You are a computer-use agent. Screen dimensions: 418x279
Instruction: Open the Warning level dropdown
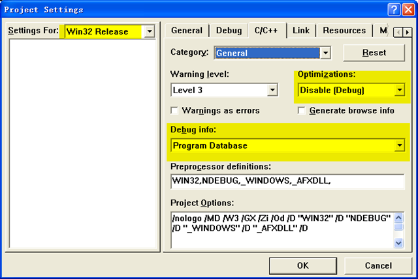tap(272, 90)
